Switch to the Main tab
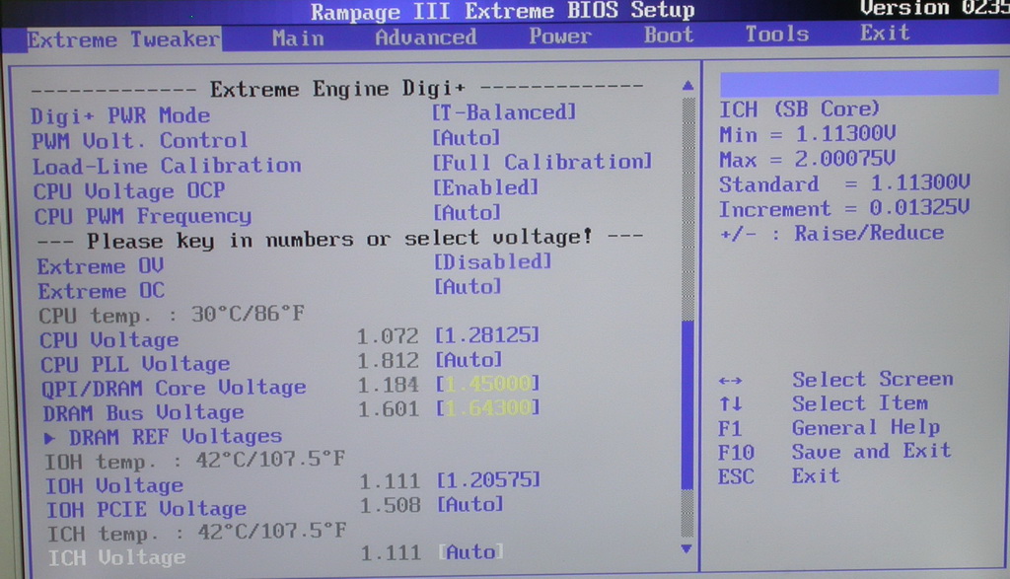 pos(298,38)
